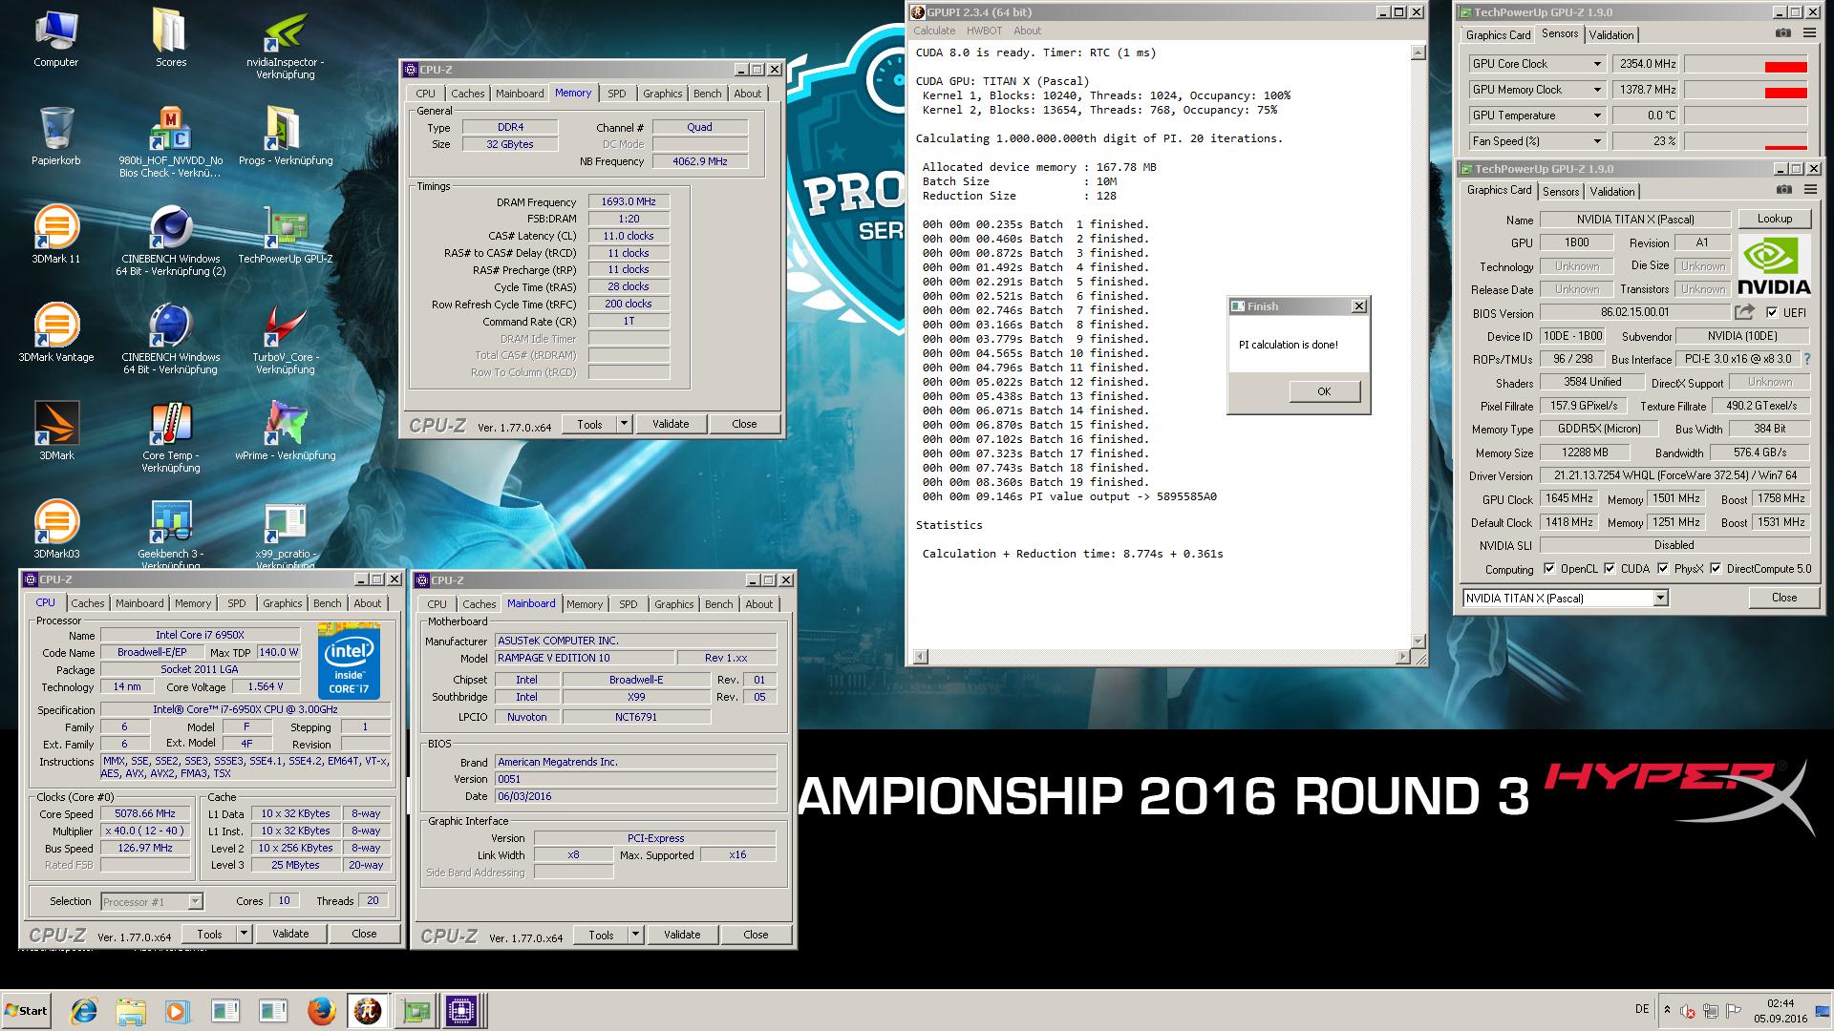1834x1031 pixels.
Task: Open the Processor #1 selection dropdown
Action: point(152,901)
